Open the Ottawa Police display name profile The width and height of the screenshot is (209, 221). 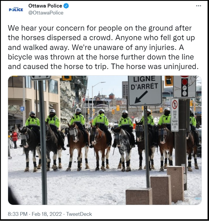(x=45, y=6)
